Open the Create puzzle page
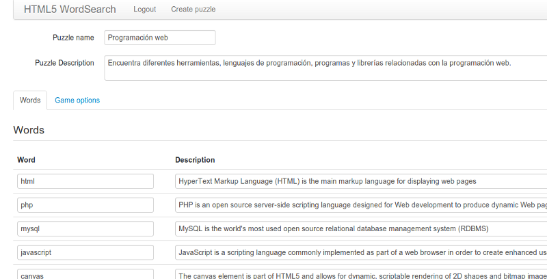Screen dimensions: 547x279 tap(193, 10)
